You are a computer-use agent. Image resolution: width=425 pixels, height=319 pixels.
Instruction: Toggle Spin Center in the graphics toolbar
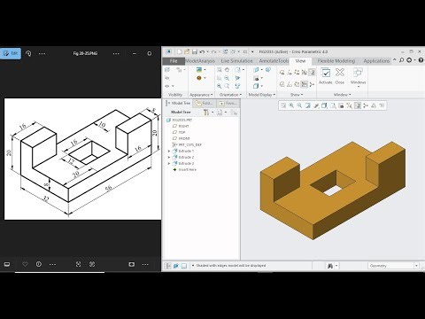(x=366, y=105)
